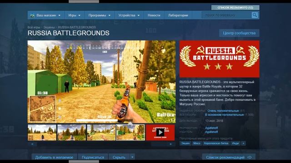The height and width of the screenshot is (163, 291).
Task: Play the trailer video thumbnail
Action: pos(160,132)
